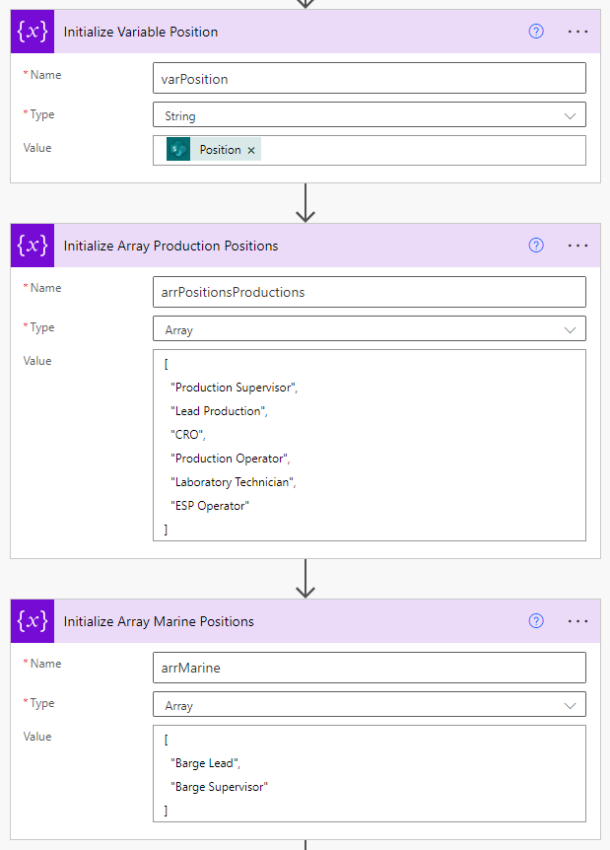The image size is (610, 850).
Task: Click the {x} icon on Initialize Array Production Positions
Action: pyautogui.click(x=31, y=245)
